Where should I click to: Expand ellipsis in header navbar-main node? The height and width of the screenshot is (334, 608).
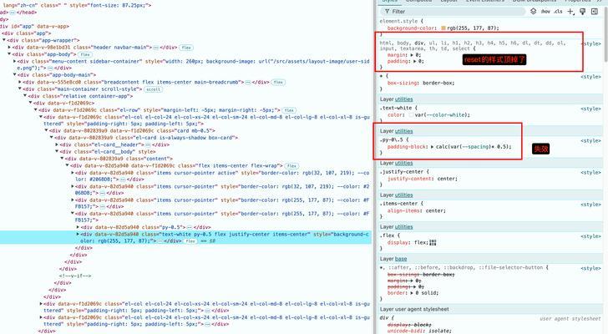click(x=156, y=48)
